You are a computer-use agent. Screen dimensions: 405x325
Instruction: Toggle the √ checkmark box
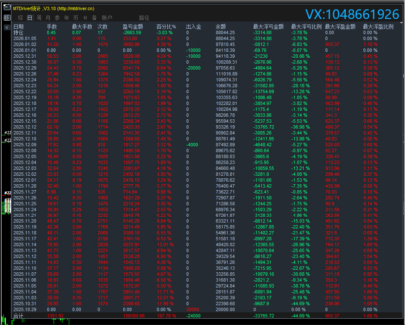[7, 27]
